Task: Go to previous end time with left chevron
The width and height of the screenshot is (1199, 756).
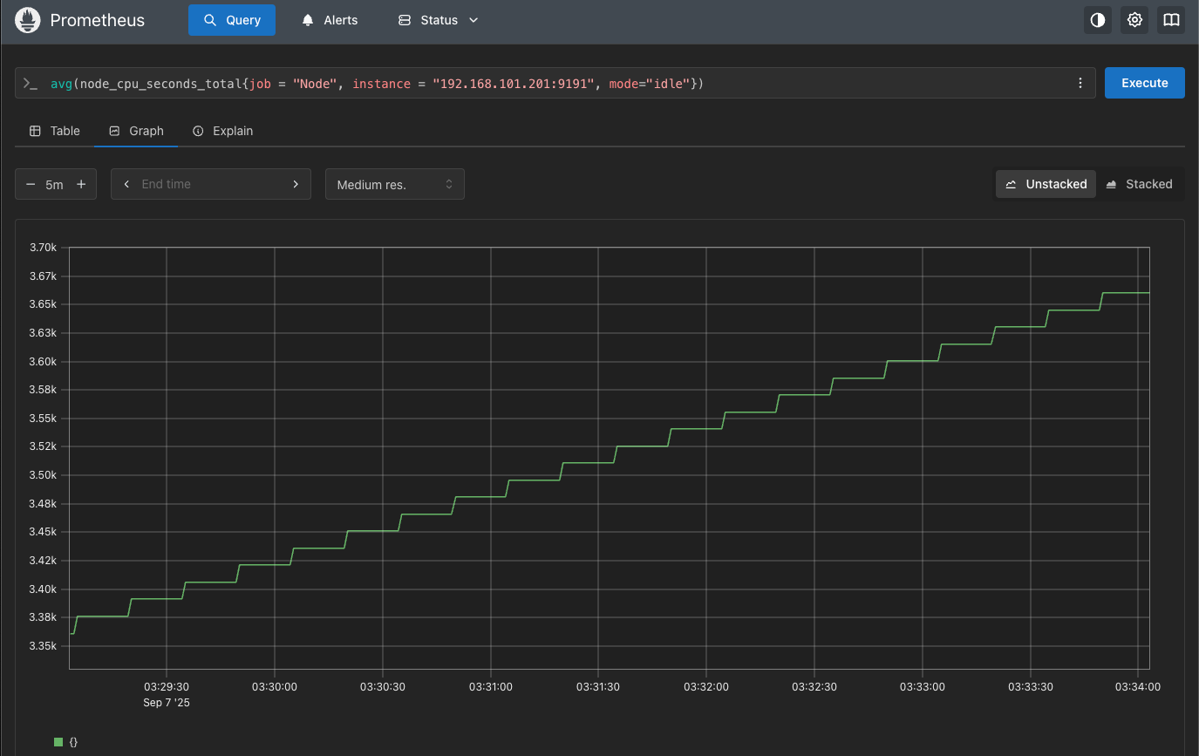Action: pos(127,184)
